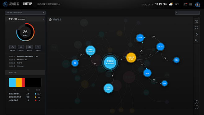Viewport: 204px width, 115px height.
Task: Click the search input field
Action: pos(188,13)
